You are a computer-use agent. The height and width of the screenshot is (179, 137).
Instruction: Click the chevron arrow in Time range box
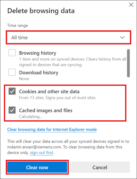point(122,38)
